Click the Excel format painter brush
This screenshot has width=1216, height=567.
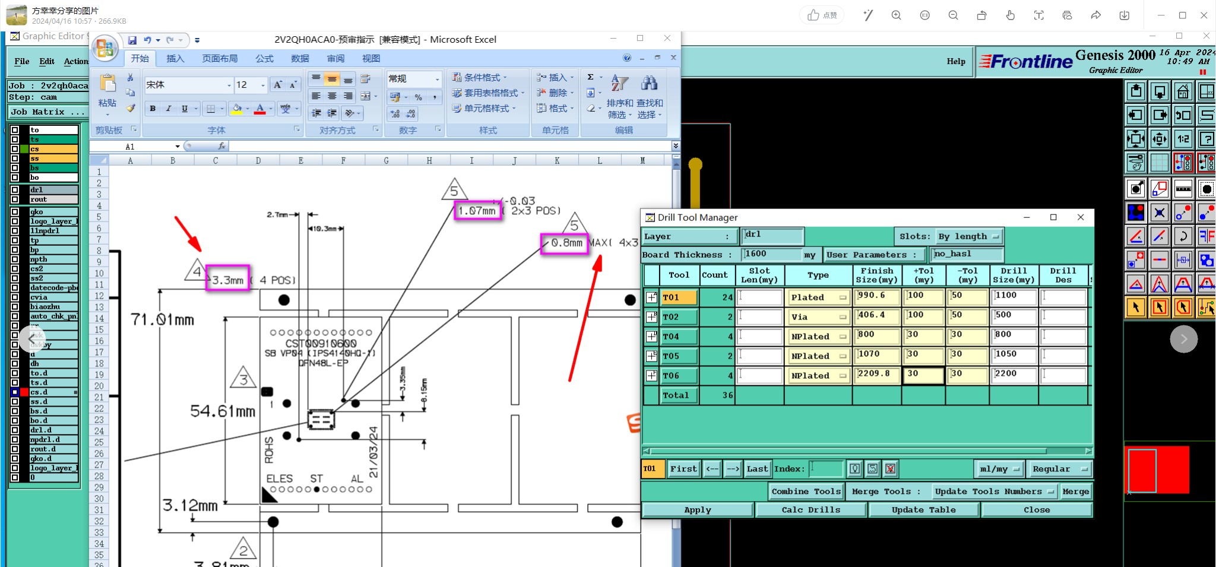click(131, 108)
